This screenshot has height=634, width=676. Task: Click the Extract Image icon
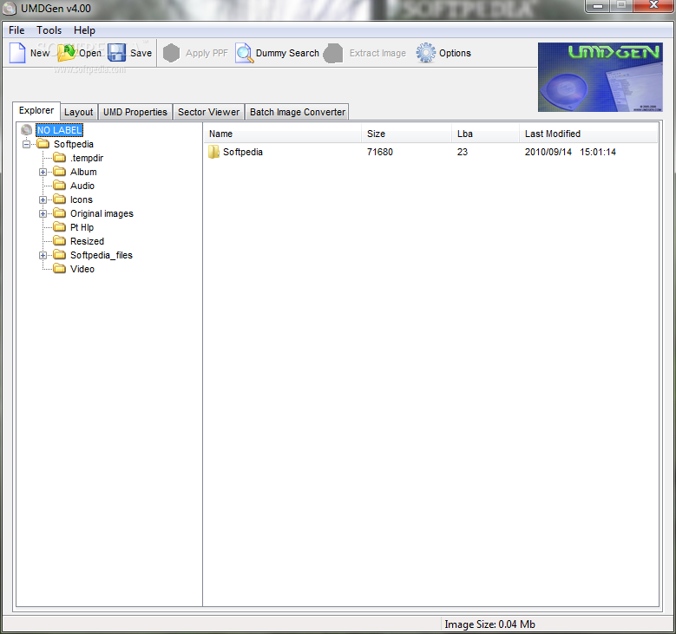tap(333, 53)
